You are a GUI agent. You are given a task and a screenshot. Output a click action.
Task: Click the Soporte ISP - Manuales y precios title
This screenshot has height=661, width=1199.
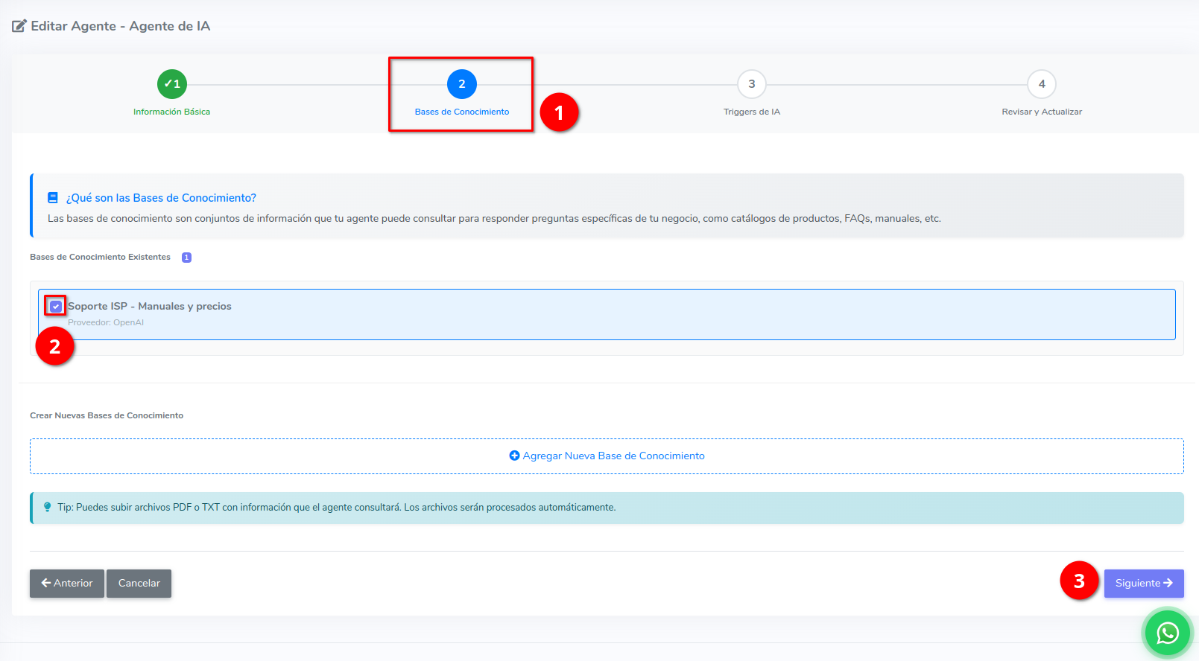point(150,306)
